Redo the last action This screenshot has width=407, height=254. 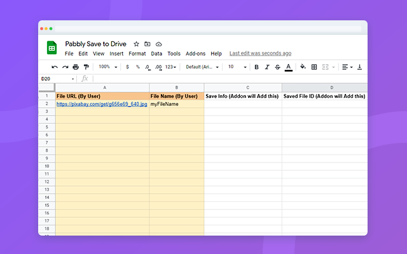(65, 67)
